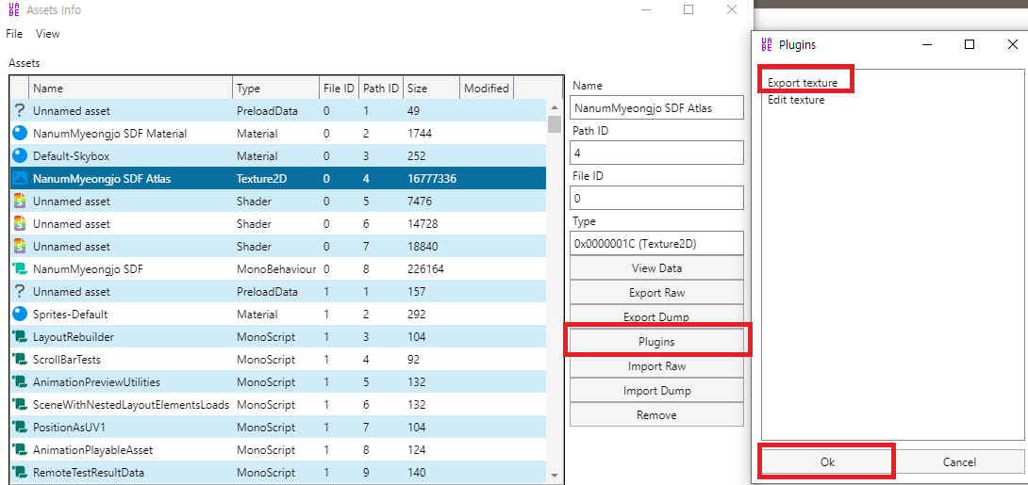The image size is (1028, 485).
Task: Confirm with Ok in the Plugins window
Action: click(827, 461)
